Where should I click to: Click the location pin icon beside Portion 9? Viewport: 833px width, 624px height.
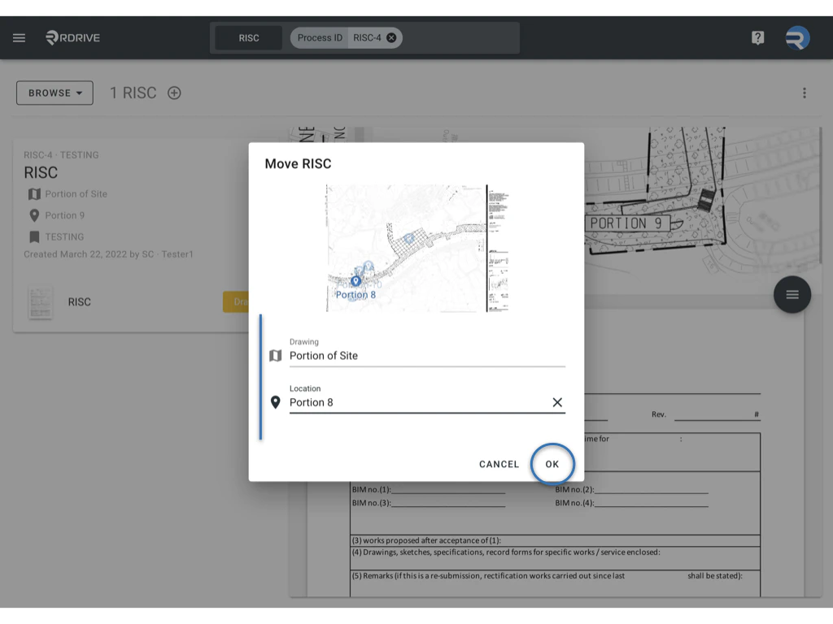point(33,215)
